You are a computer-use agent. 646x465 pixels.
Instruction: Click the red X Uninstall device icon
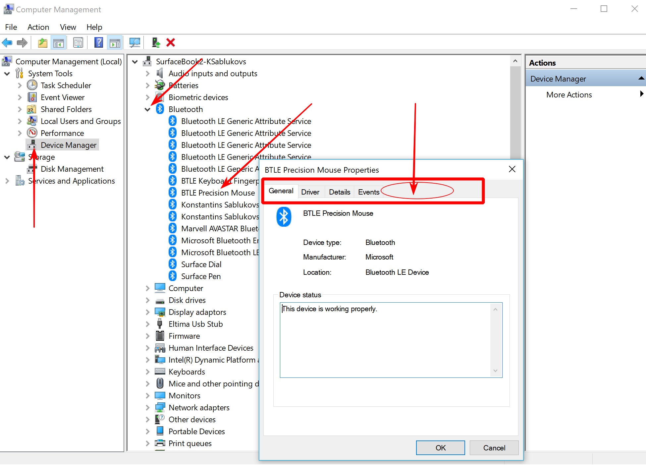pos(171,42)
